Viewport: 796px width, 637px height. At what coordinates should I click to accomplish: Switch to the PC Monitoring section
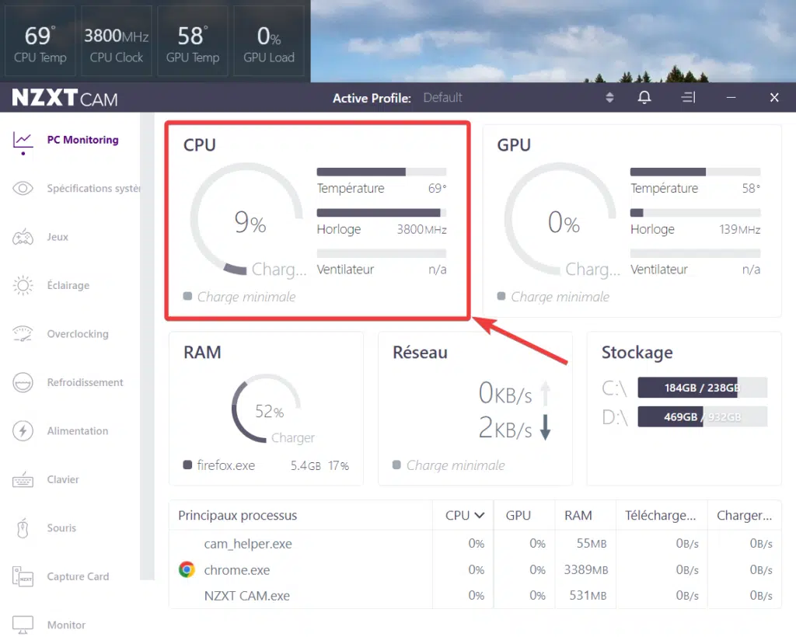tap(82, 140)
